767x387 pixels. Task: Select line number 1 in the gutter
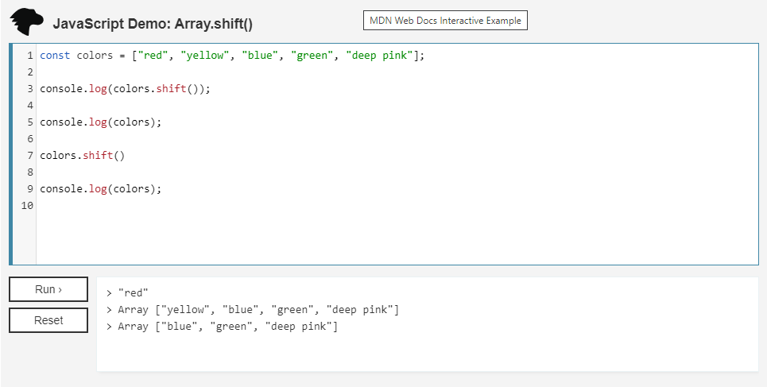click(x=29, y=56)
